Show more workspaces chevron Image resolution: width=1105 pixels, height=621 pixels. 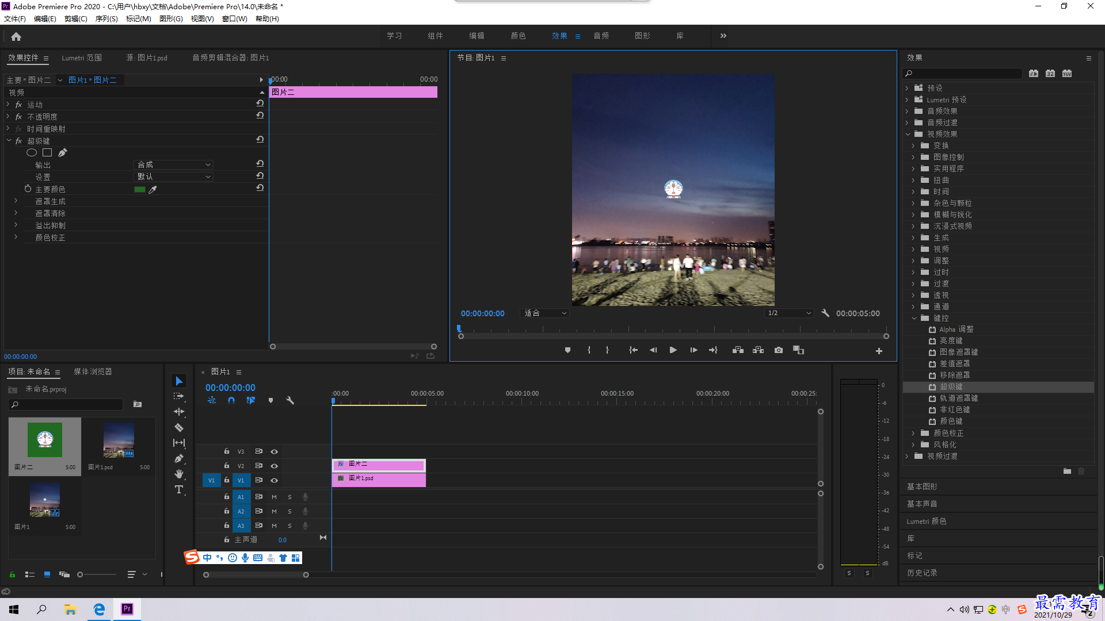tap(723, 36)
